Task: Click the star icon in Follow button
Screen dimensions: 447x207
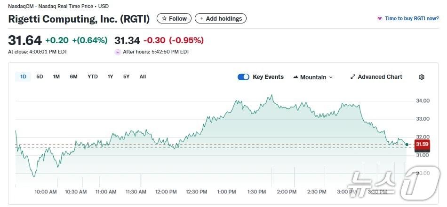Action: click(x=164, y=19)
